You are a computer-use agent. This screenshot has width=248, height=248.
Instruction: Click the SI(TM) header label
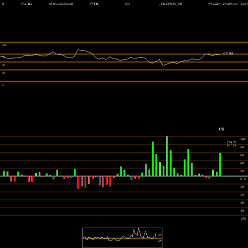pos(94,4)
